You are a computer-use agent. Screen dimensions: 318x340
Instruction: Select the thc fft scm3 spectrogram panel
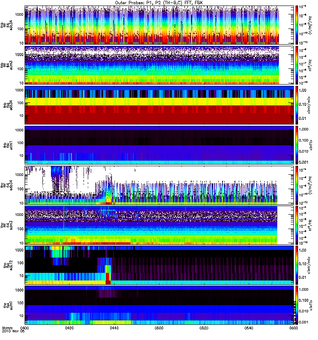click(x=159, y=225)
